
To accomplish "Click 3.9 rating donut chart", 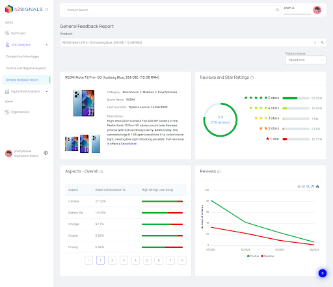I will tap(220, 120).
